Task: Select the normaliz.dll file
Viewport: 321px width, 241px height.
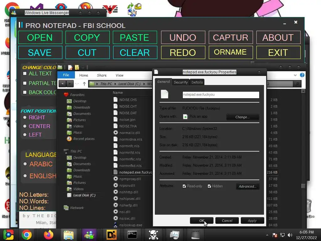Action: [x=129, y=133]
